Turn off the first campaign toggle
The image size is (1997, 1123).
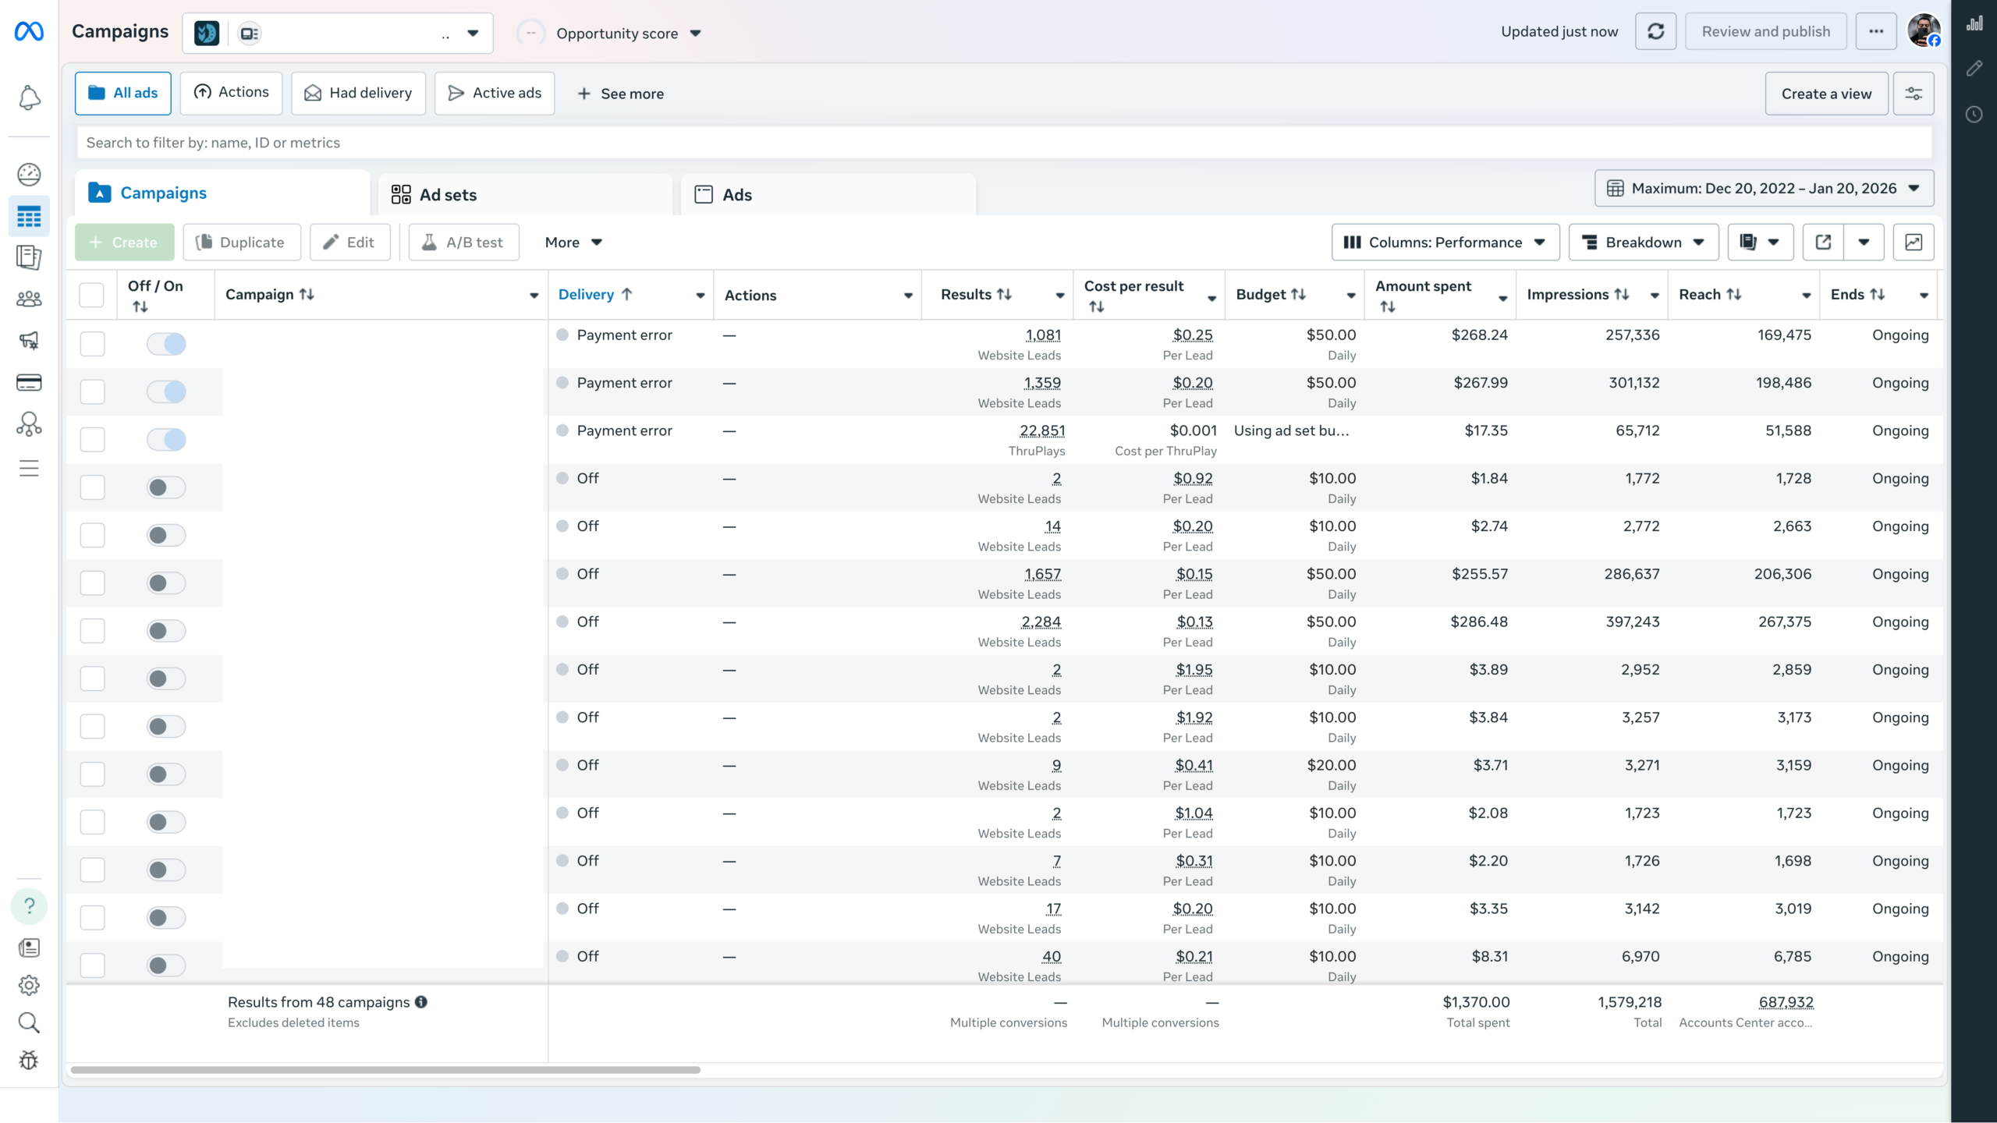pyautogui.click(x=166, y=344)
